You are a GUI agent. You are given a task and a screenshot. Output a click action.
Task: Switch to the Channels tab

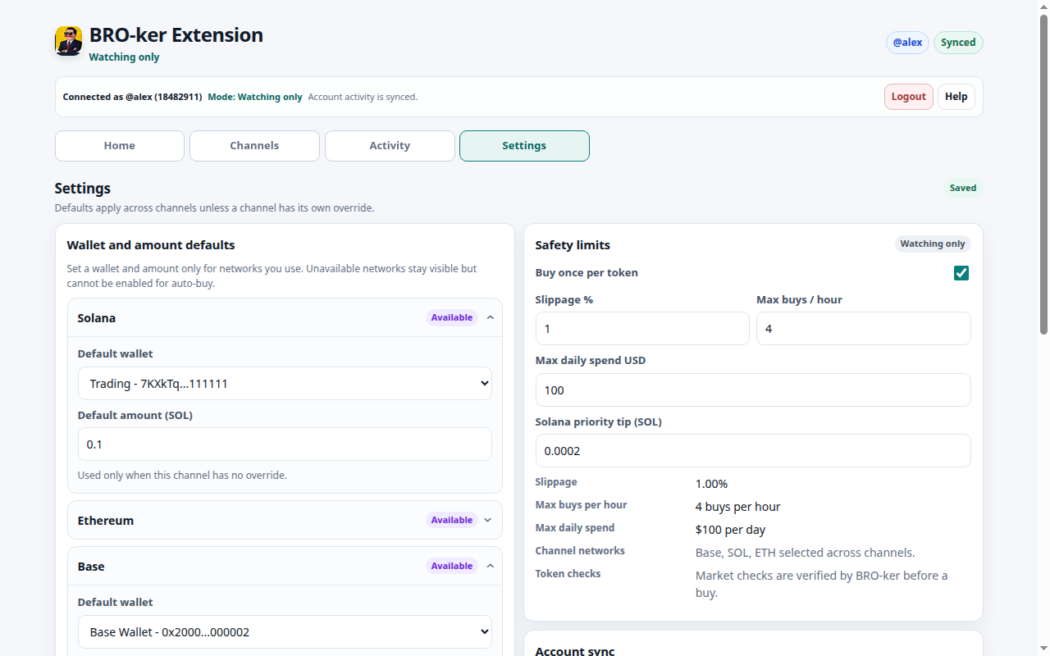coord(254,146)
